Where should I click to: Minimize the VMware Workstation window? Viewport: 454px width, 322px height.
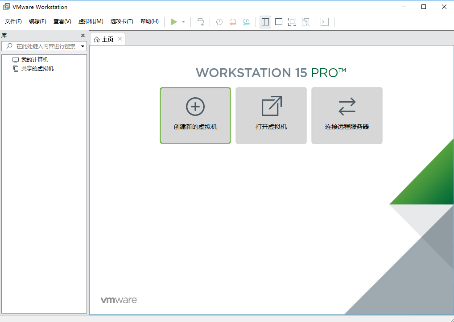404,7
